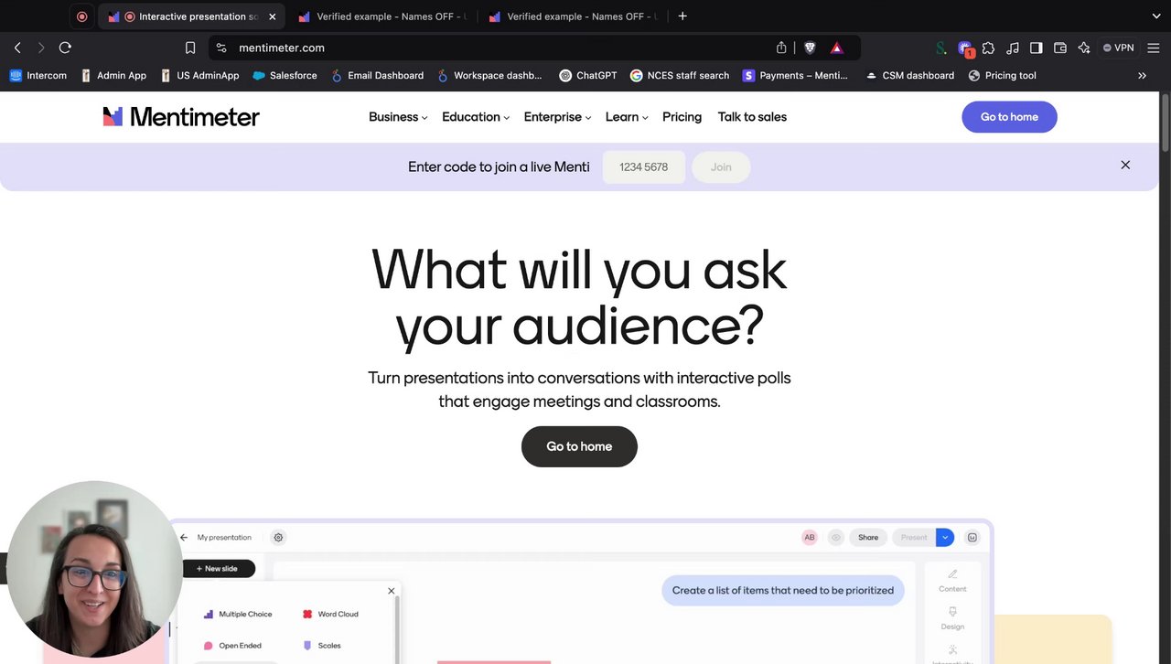
Task: Open the ChatGPT bookmark
Action: (587, 76)
